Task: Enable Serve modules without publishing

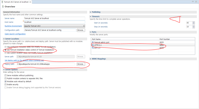Action: (x=6, y=75)
